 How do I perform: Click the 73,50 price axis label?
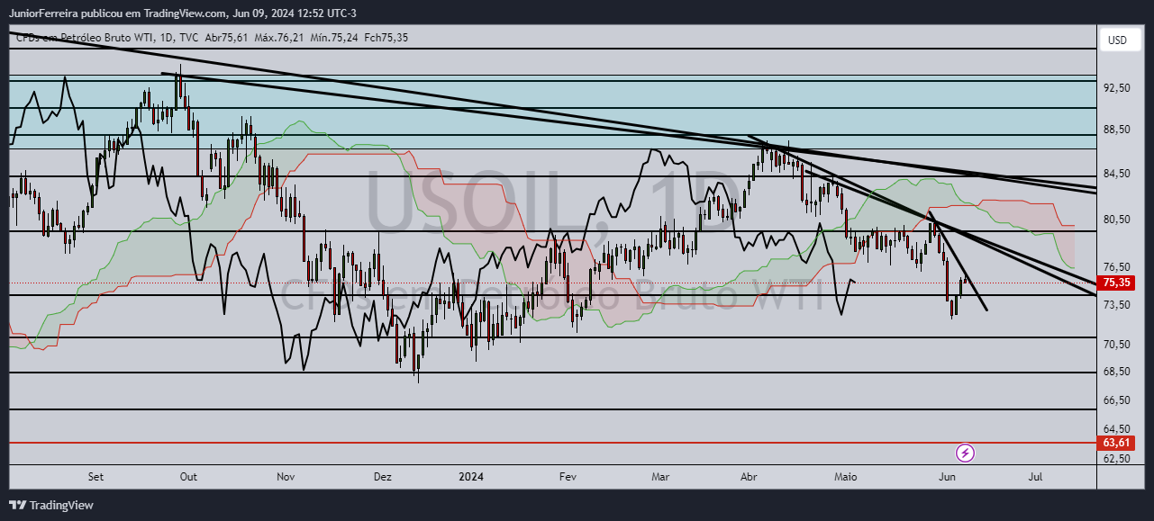click(1117, 305)
